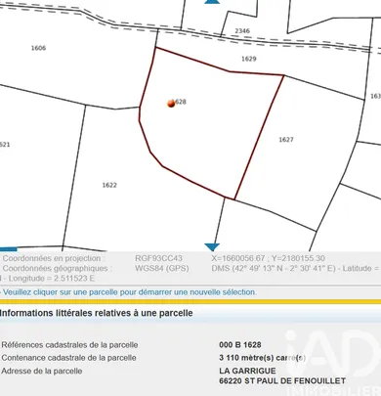Select parcel 1622 on the map

tap(109, 185)
